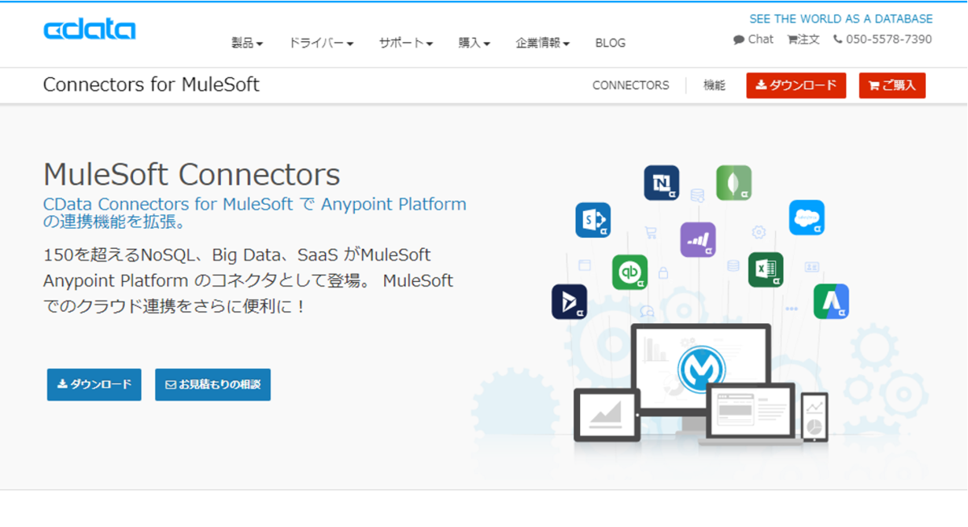Click the NetSuite connector icon
This screenshot has height=527, width=968.
click(x=661, y=183)
